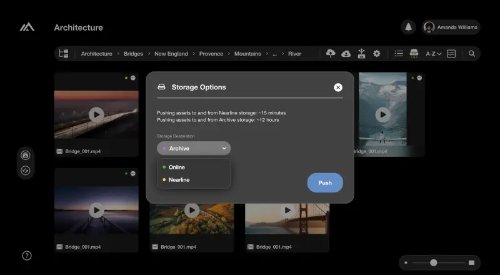Screen dimensions: 500x275
Task: Click the thumbnail size slider handle
Action: pyautogui.click(x=433, y=262)
